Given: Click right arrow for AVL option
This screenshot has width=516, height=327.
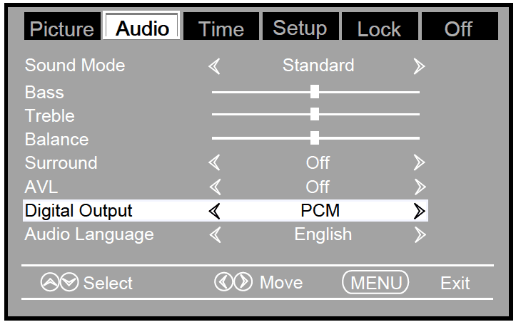Looking at the screenshot, I should [x=419, y=187].
